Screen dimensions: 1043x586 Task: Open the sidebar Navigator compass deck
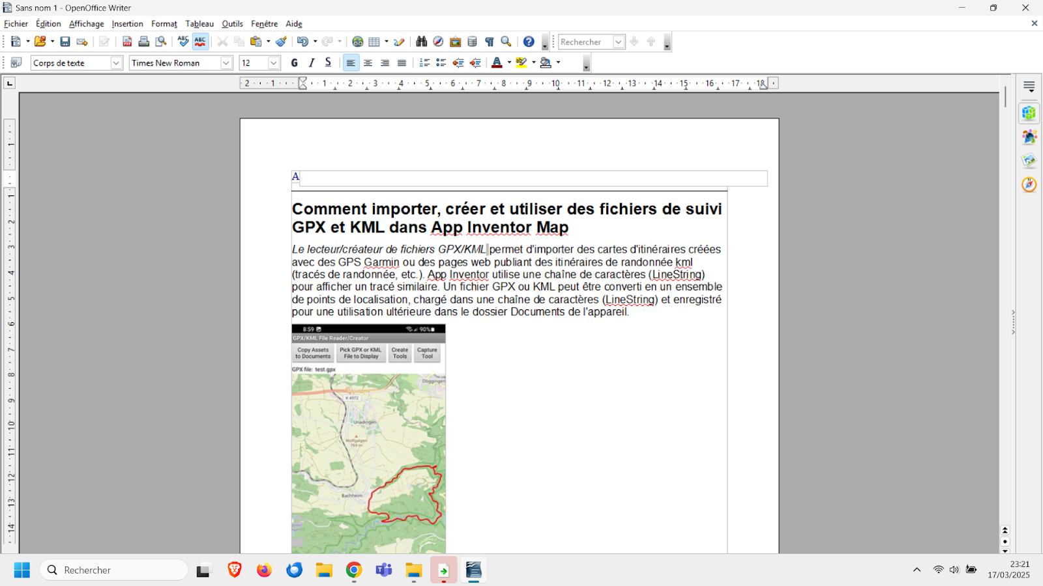coord(1029,185)
